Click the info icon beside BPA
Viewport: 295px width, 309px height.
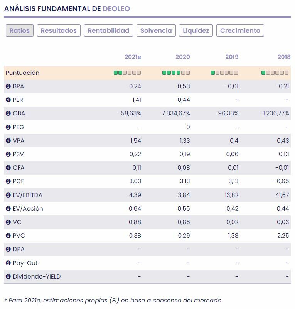coord(8,86)
